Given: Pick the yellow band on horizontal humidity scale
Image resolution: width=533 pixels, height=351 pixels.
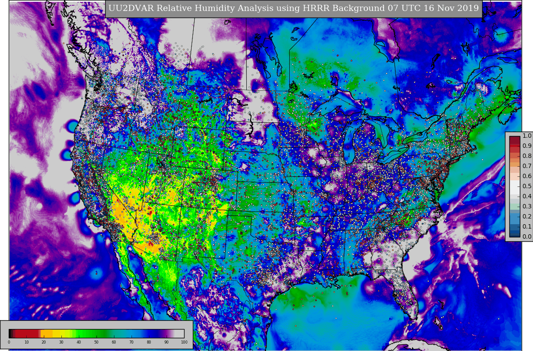Looking at the screenshot, I should [x=56, y=333].
